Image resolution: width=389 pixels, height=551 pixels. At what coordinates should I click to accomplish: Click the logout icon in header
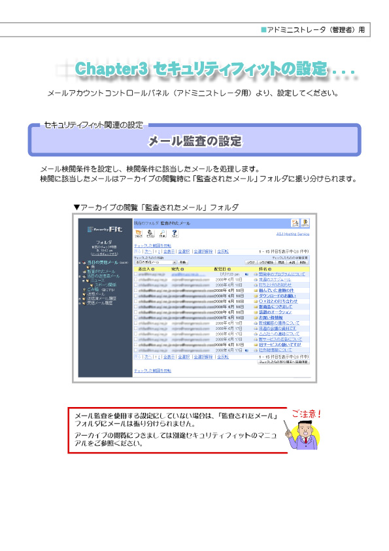(305, 223)
